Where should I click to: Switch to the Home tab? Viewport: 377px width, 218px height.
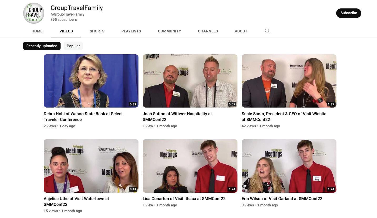37,31
